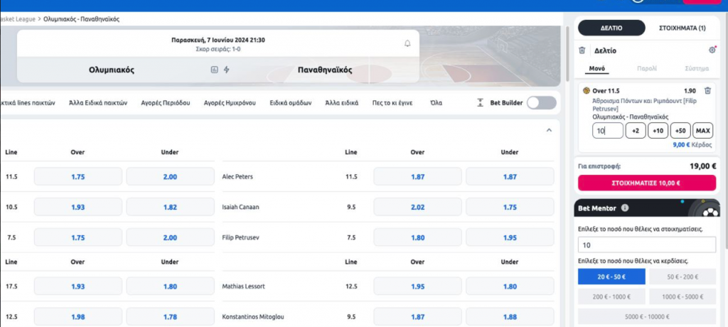Select the 20 € - 50 € winnings range

point(611,277)
